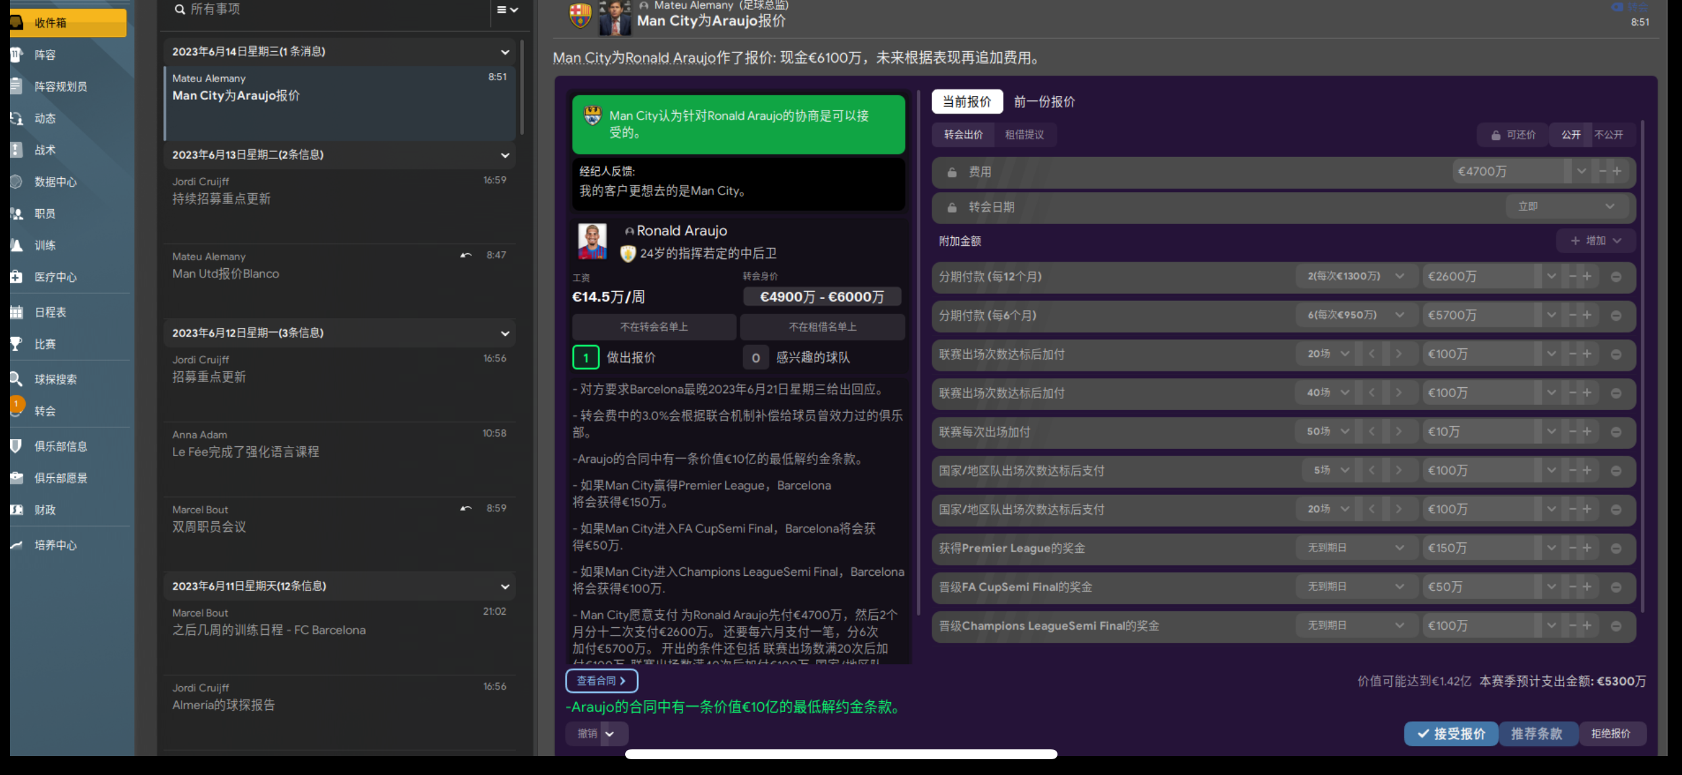Select the 公开 public option
The image size is (1682, 775).
[x=1571, y=135]
